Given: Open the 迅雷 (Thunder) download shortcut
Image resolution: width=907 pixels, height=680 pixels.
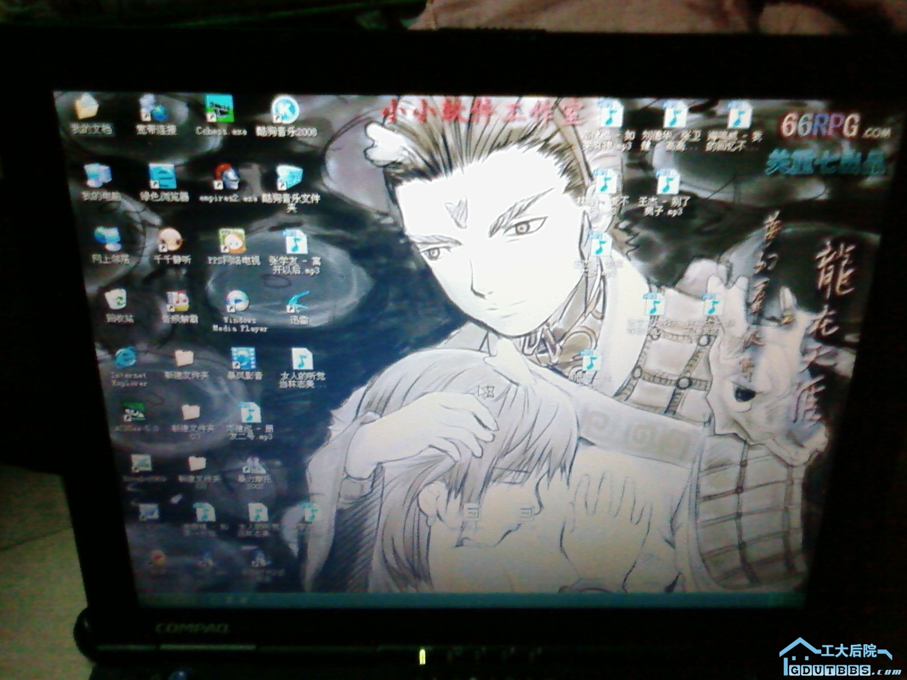Looking at the screenshot, I should click(299, 303).
